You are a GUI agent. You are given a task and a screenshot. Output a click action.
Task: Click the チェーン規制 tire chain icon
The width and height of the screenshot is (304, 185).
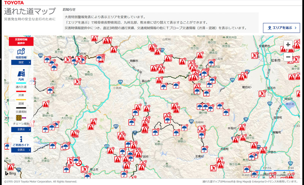pyautogui.click(x=19, y=118)
